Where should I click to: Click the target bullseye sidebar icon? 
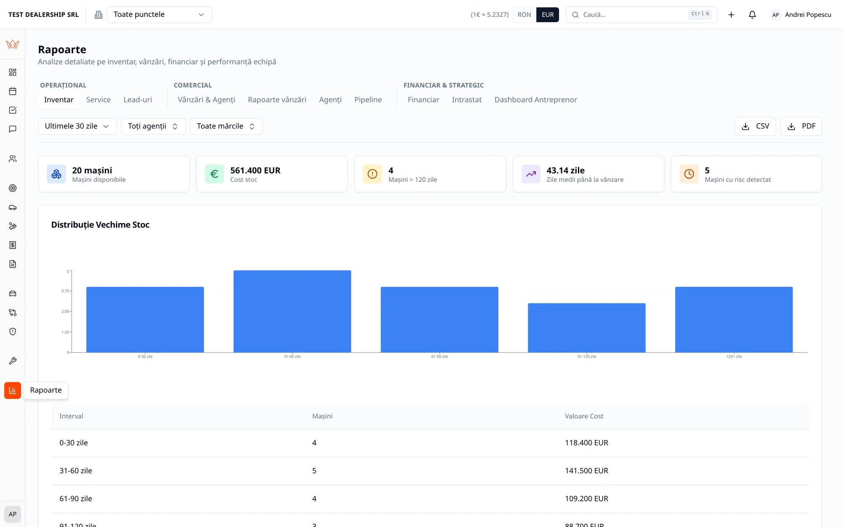[13, 188]
